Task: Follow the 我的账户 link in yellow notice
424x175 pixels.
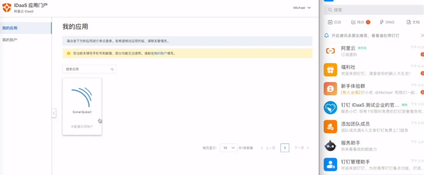Action: [160, 53]
